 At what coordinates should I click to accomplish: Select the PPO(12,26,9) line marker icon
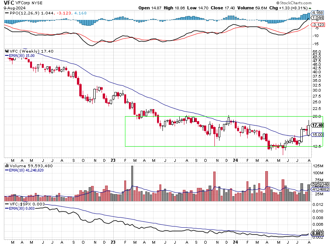7,13
